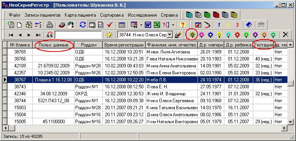Viewport: 296px width, 141px height.
Task: Click the Гестация column header
Action: 263,45
